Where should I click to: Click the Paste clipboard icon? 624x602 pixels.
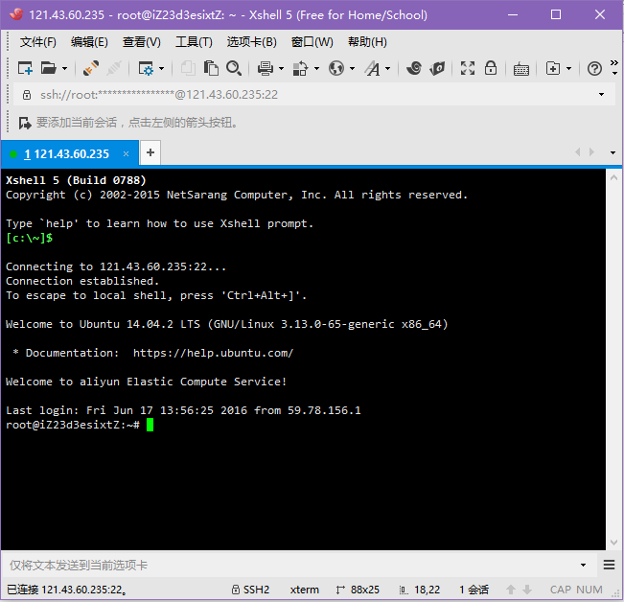coord(211,68)
